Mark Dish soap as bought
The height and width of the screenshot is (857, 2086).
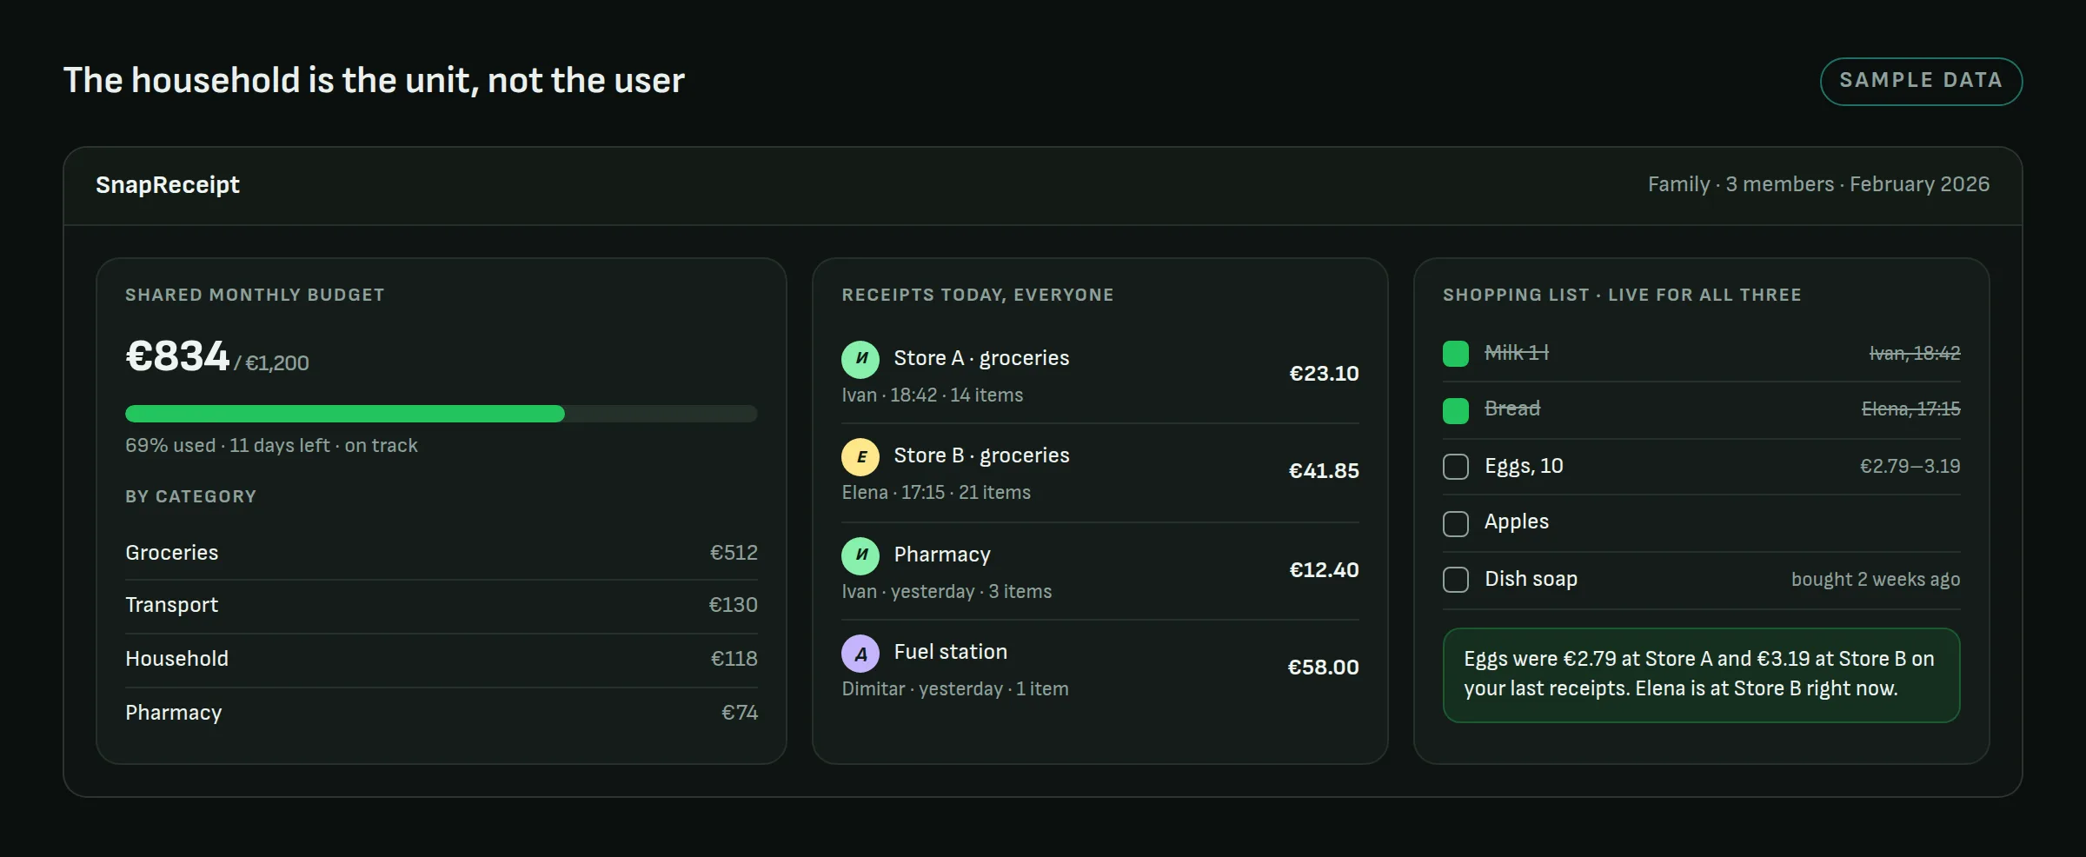click(x=1456, y=580)
